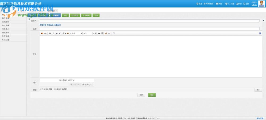Click 存为模板 save as template

86,16
